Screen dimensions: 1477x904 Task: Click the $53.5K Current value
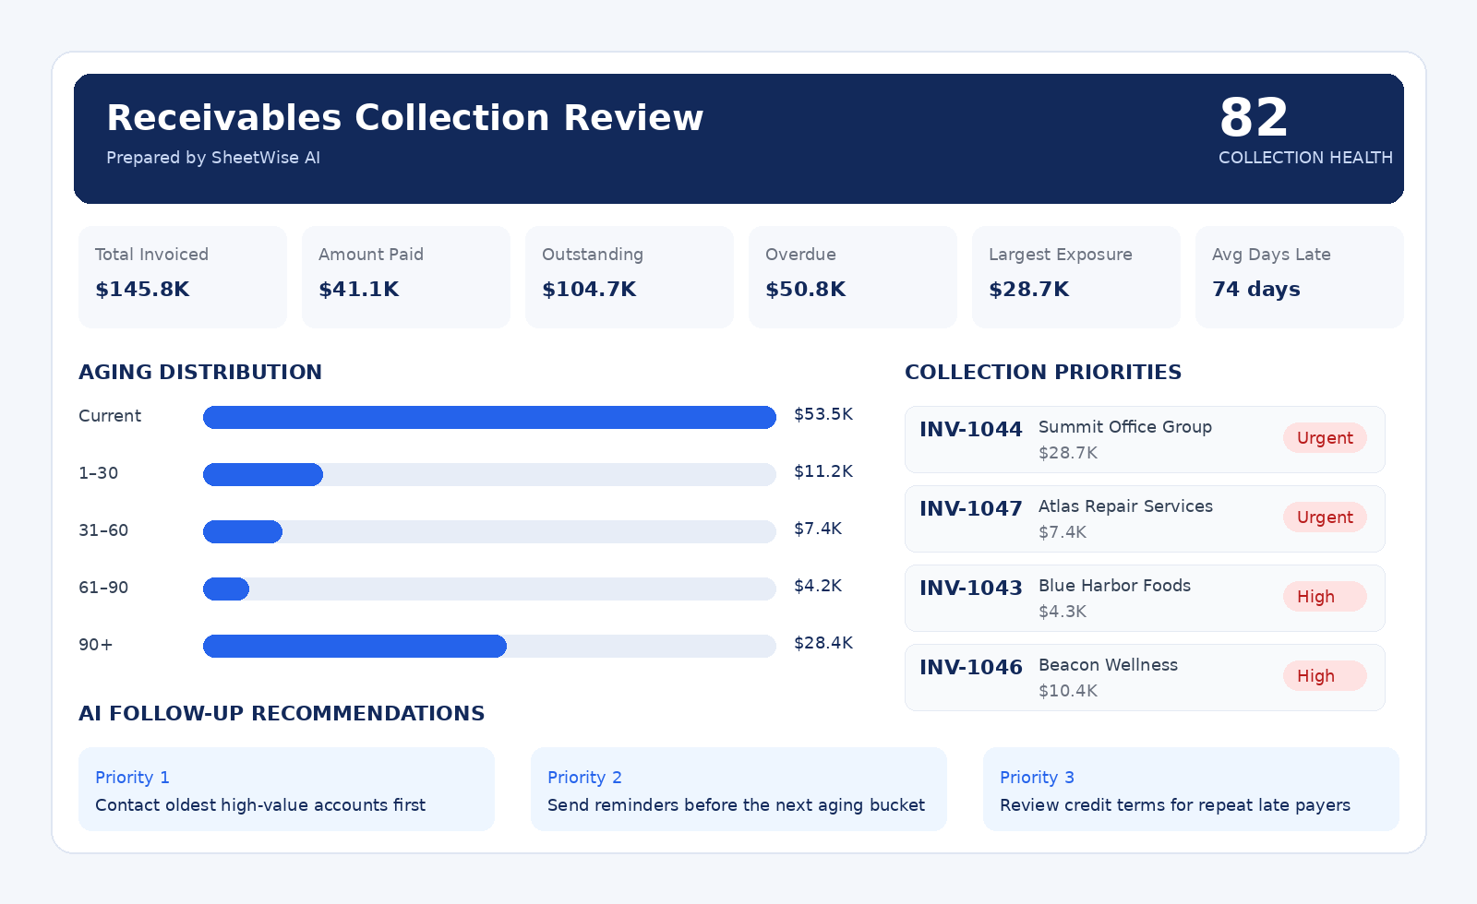[823, 414]
